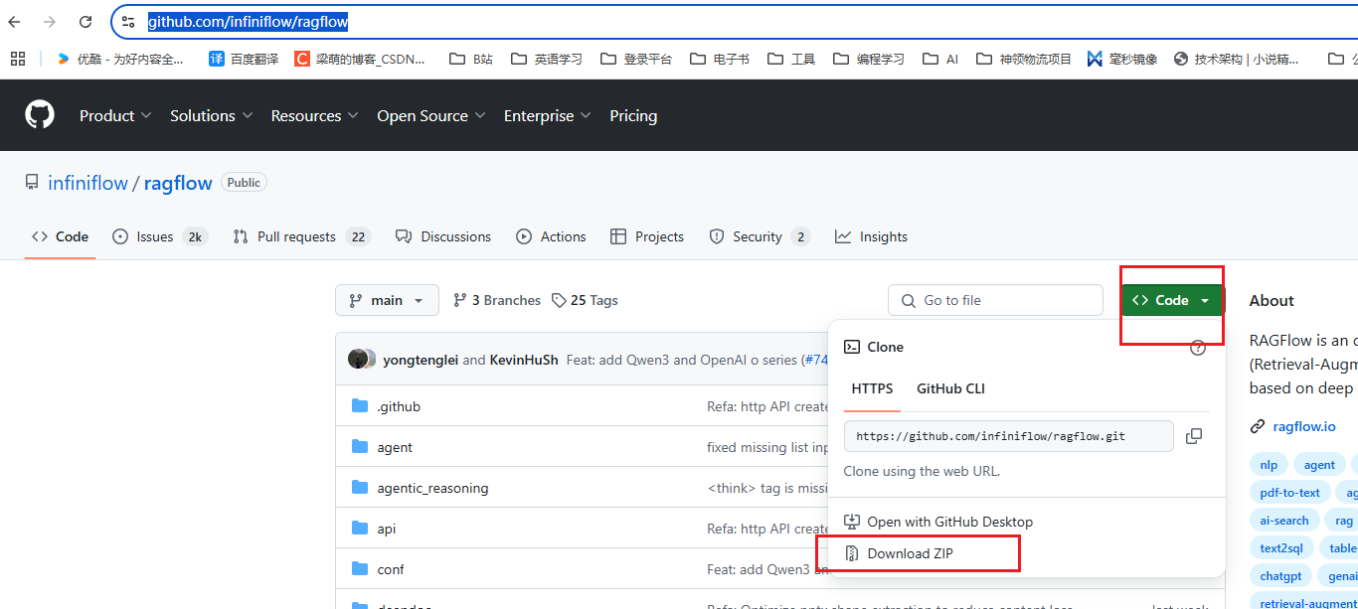Click the api folder icon
Image resolution: width=1358 pixels, height=609 pixels.
360,529
